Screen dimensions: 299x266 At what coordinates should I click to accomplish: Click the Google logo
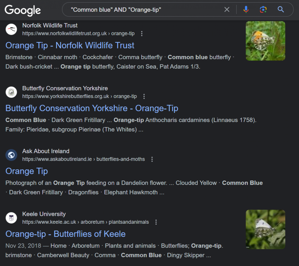pyautogui.click(x=22, y=10)
